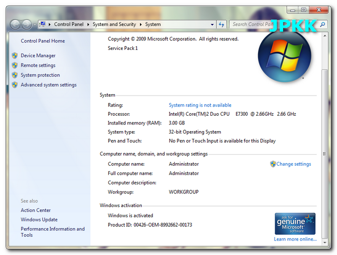The width and height of the screenshot is (337, 255).
Task: Click Learn more online link
Action: [x=295, y=239]
